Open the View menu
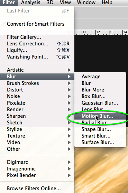 click(65, 2)
